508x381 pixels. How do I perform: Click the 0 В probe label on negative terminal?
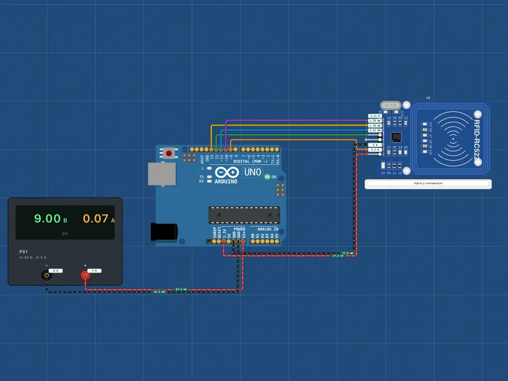coord(55,271)
